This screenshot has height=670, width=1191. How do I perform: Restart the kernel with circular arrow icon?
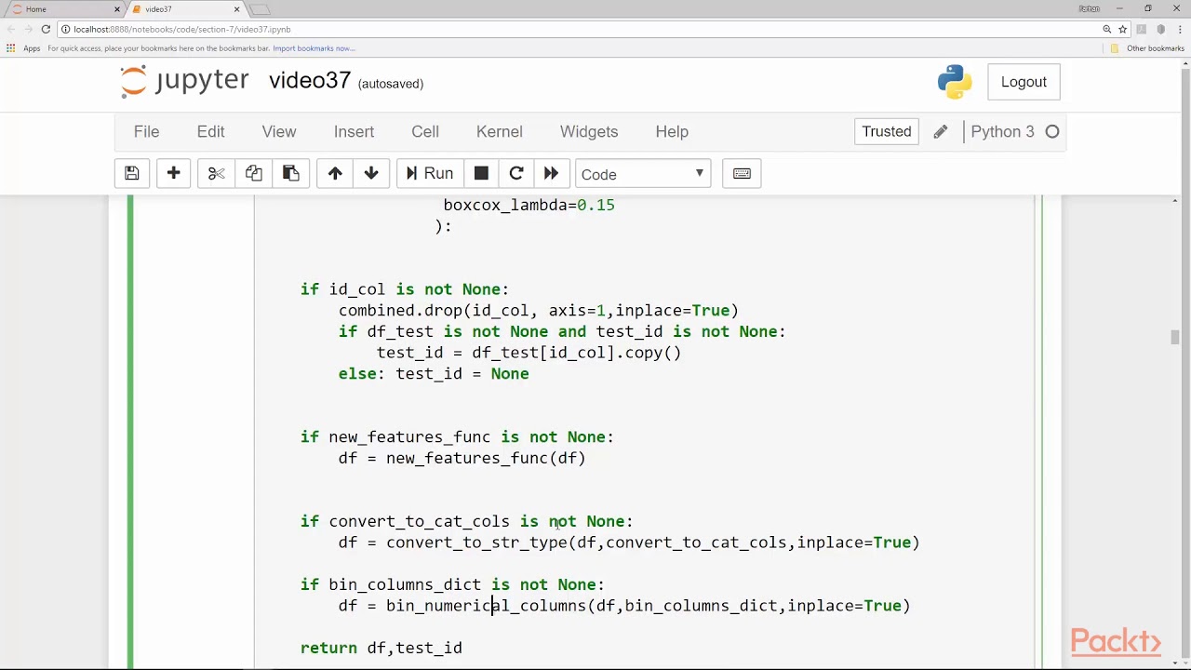click(x=516, y=174)
